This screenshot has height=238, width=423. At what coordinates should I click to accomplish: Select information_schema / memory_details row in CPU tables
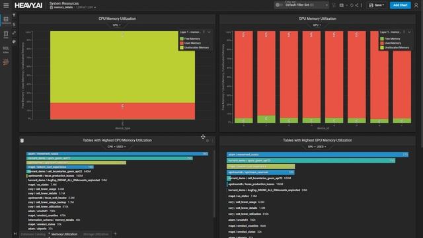click(x=54, y=220)
